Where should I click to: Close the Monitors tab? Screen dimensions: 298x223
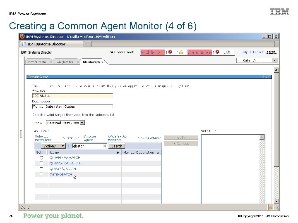(x=102, y=62)
